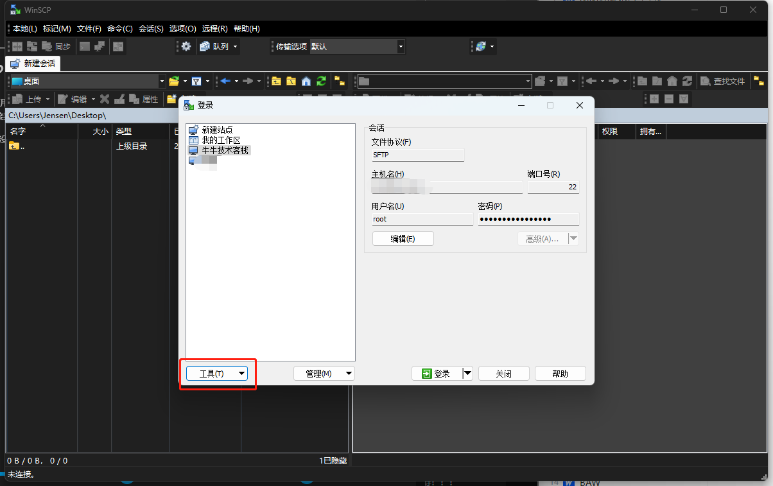
Task: Open the 管理(M) dropdown
Action: pos(324,373)
